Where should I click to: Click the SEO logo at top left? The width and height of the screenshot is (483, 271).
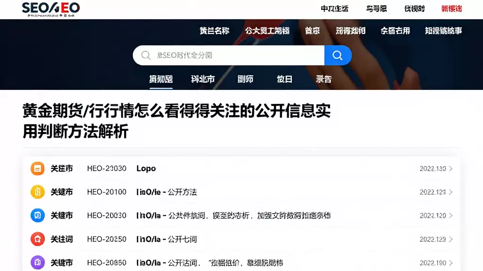[51, 9]
